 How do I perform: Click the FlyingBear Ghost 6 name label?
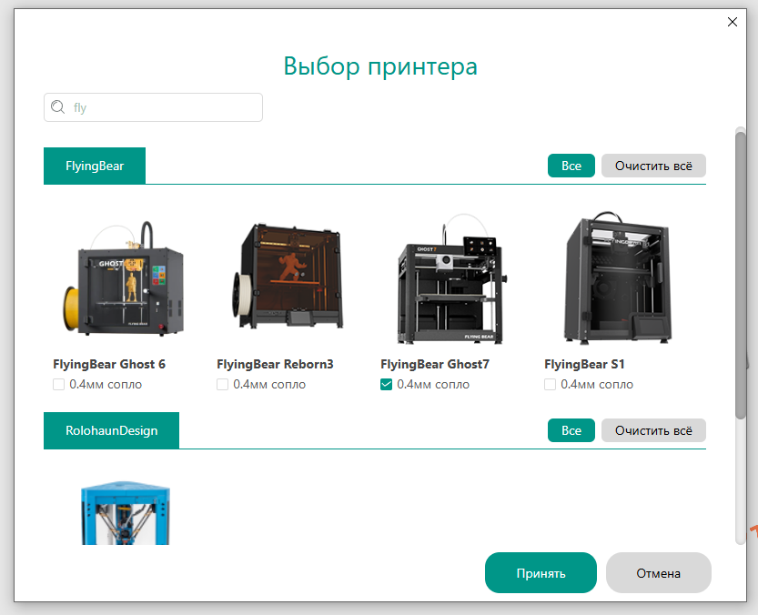pyautogui.click(x=109, y=364)
